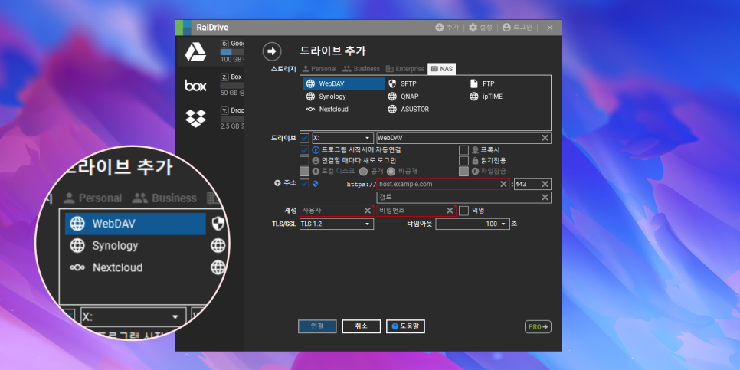Toggle the 로컬 디스크 checkbox
Viewport: 740px width, 370px height.
(304, 172)
